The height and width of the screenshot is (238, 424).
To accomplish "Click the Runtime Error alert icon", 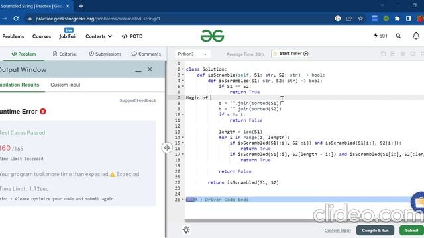I will [43, 112].
